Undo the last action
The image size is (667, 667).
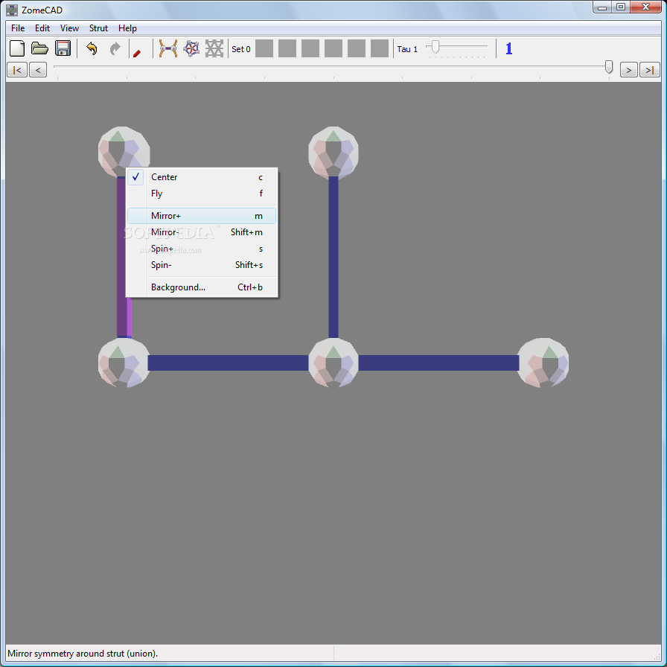(92, 48)
